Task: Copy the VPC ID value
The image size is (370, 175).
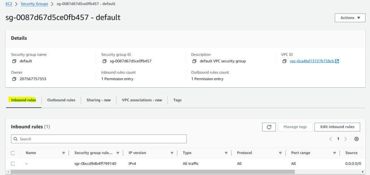Action: [284, 61]
